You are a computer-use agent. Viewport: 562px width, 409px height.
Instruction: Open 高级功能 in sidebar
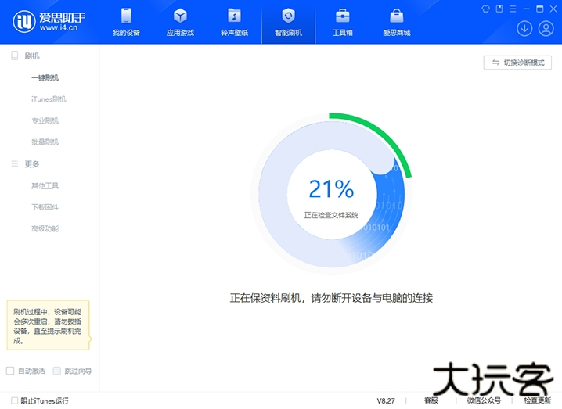click(x=45, y=229)
